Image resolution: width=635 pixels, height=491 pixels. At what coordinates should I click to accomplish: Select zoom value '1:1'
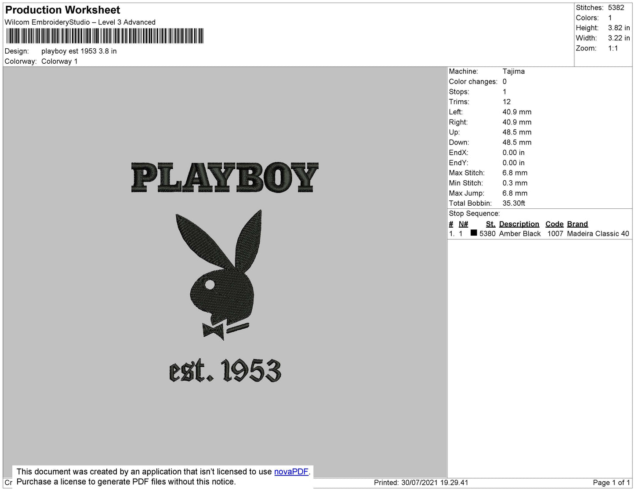click(613, 48)
